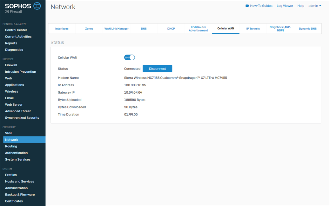The image size is (330, 206).
Task: Toggle the Cellular WAN switch off
Action: (x=130, y=57)
